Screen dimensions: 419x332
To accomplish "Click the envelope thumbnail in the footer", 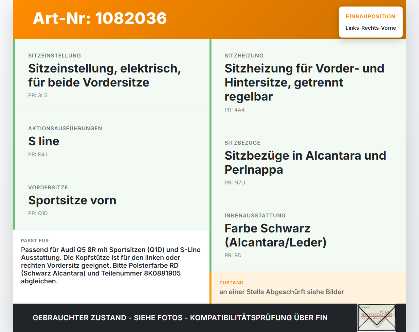I will [377, 318].
